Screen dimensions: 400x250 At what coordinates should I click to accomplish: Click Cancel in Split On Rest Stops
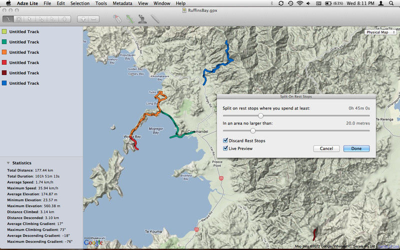click(x=326, y=148)
